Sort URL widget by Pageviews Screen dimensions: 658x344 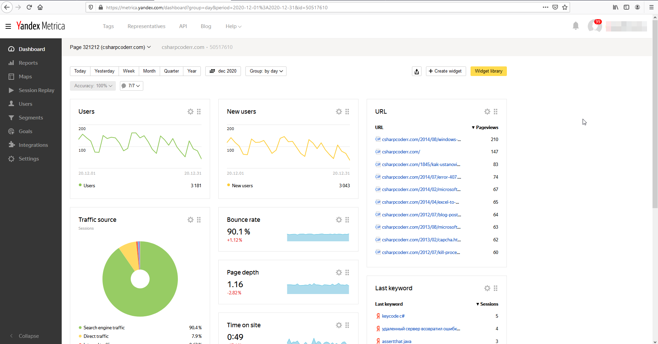click(485, 127)
